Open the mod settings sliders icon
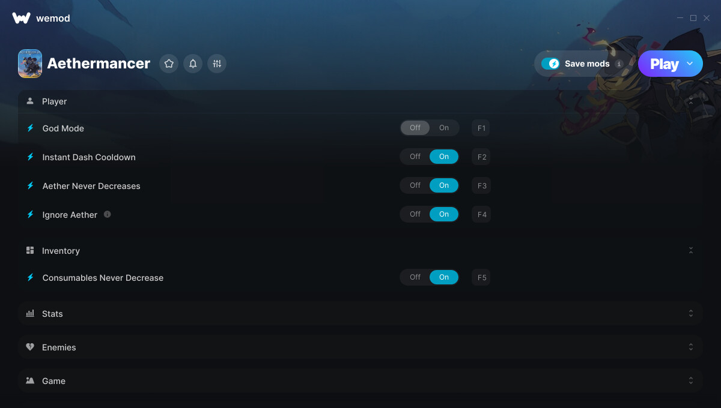 point(217,64)
